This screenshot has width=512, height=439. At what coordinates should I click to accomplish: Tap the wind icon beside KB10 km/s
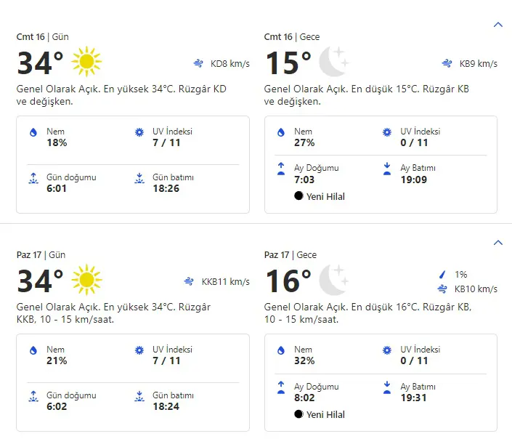tap(442, 289)
